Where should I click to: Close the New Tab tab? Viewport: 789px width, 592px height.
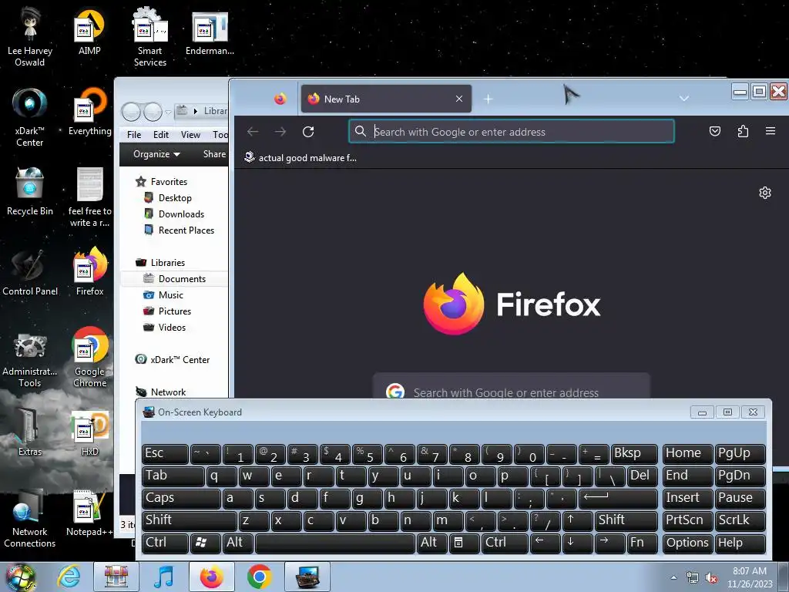click(459, 99)
